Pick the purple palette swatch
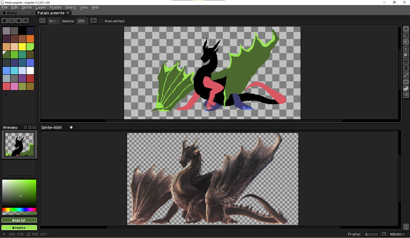 (x=23, y=78)
